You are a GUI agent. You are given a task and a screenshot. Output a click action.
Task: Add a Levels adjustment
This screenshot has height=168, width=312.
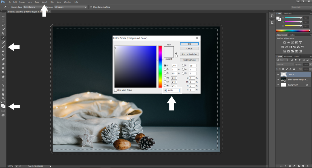click(288, 42)
